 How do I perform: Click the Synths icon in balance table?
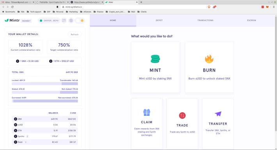(x=16, y=136)
